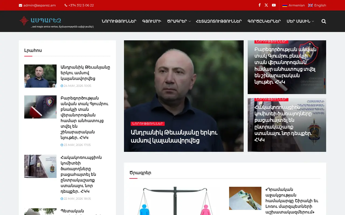Click the red ՆՈՐՈՒԹՅՈՒՆՆԵՐ tag on hero image
The height and width of the screenshot is (215, 345).
(148, 124)
